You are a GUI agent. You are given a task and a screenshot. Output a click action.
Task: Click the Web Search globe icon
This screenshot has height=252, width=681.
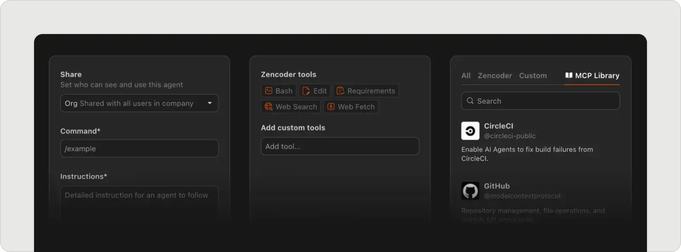[x=269, y=106]
